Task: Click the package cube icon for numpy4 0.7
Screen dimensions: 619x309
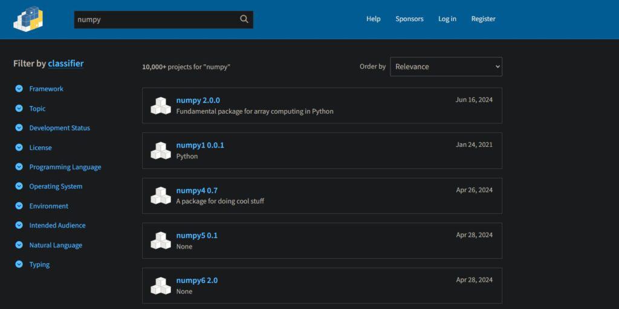Action: [x=161, y=195]
